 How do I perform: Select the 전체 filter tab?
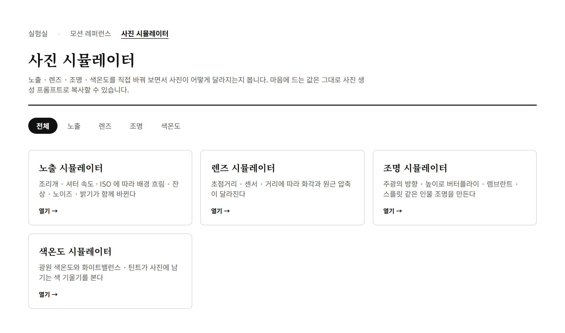(x=43, y=126)
